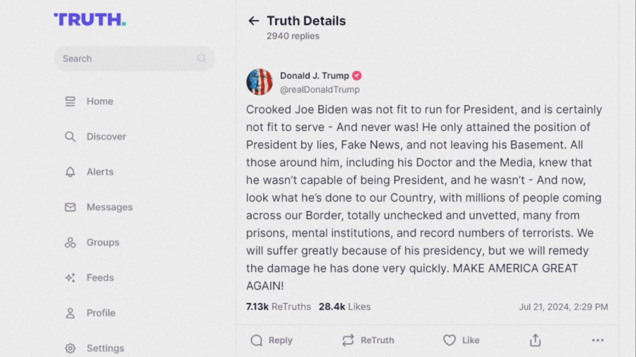Toggle the Like heart icon
The width and height of the screenshot is (636, 357).
point(449,340)
